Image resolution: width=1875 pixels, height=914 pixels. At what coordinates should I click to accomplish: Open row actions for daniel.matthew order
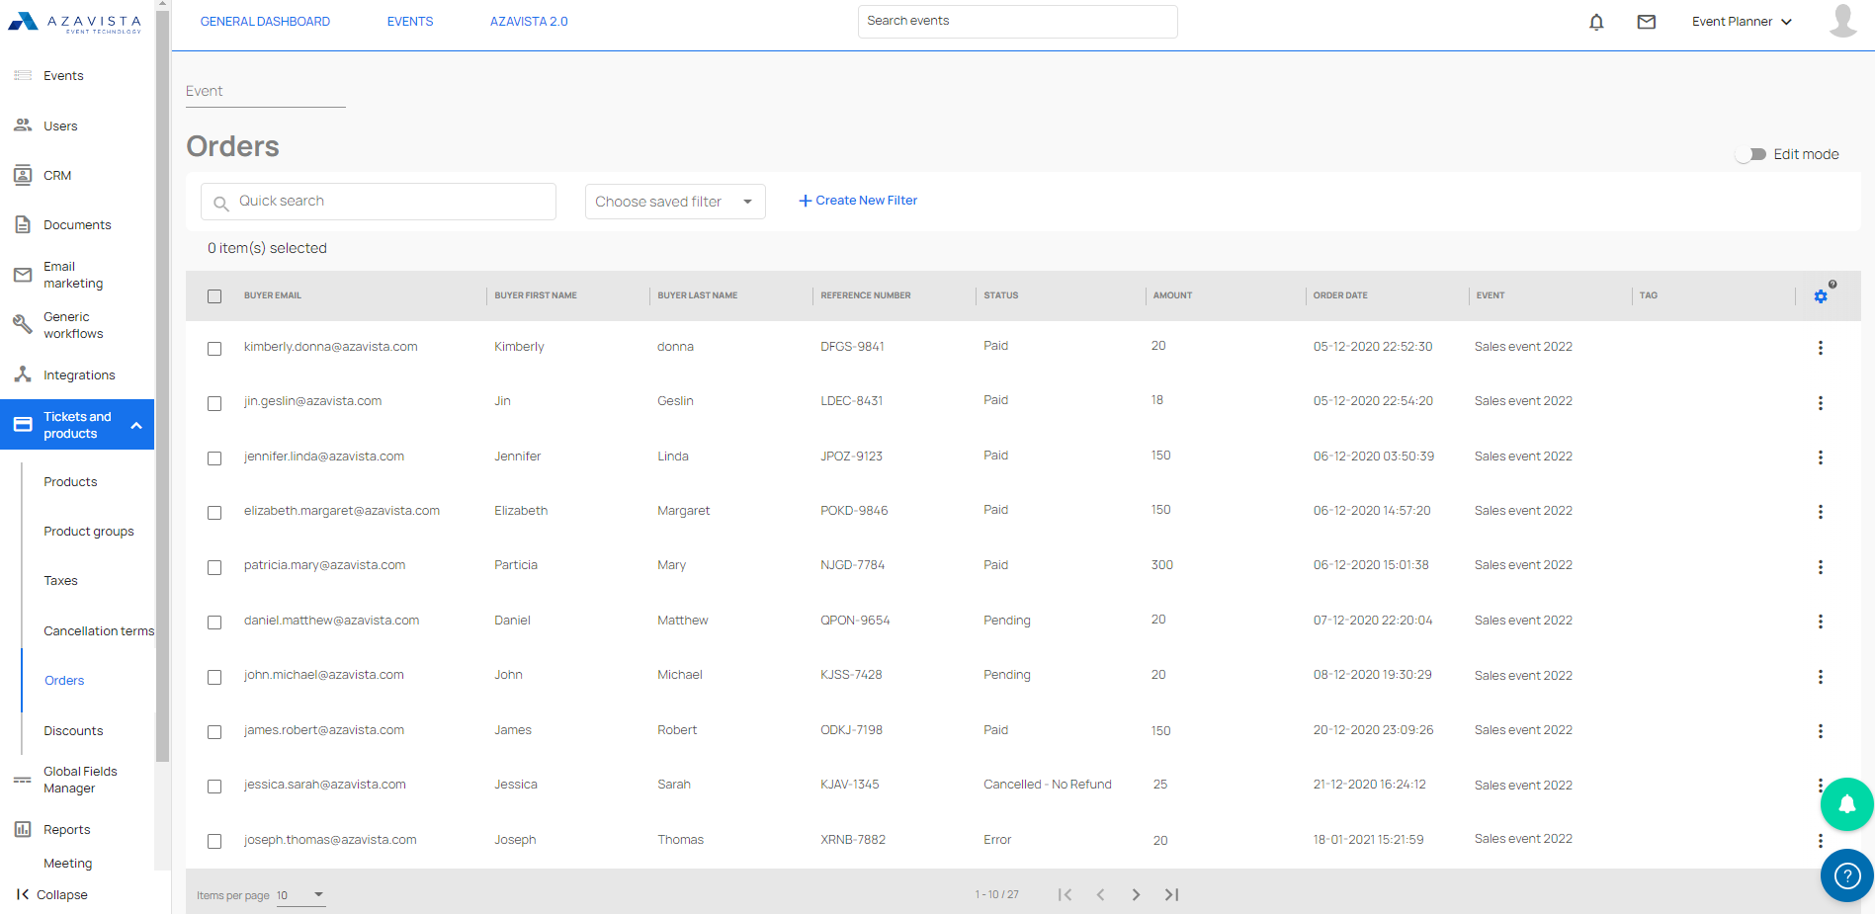point(1821,622)
